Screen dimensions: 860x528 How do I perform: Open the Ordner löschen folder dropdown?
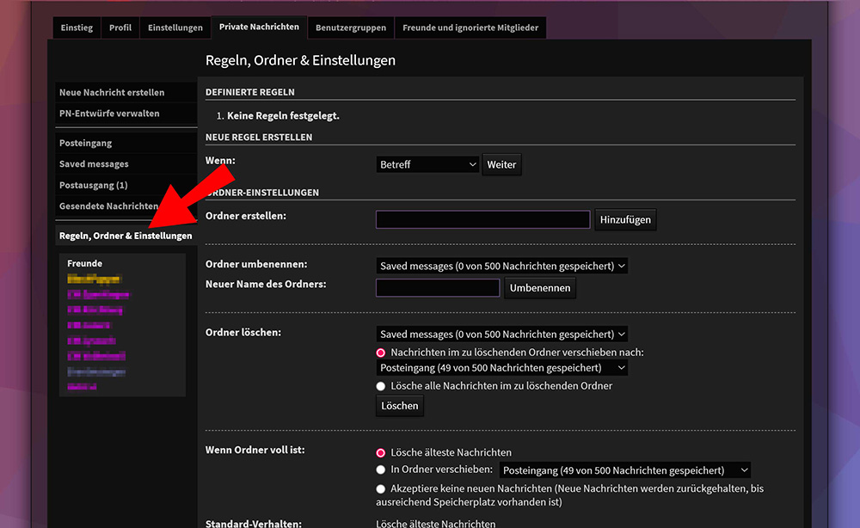click(x=502, y=335)
